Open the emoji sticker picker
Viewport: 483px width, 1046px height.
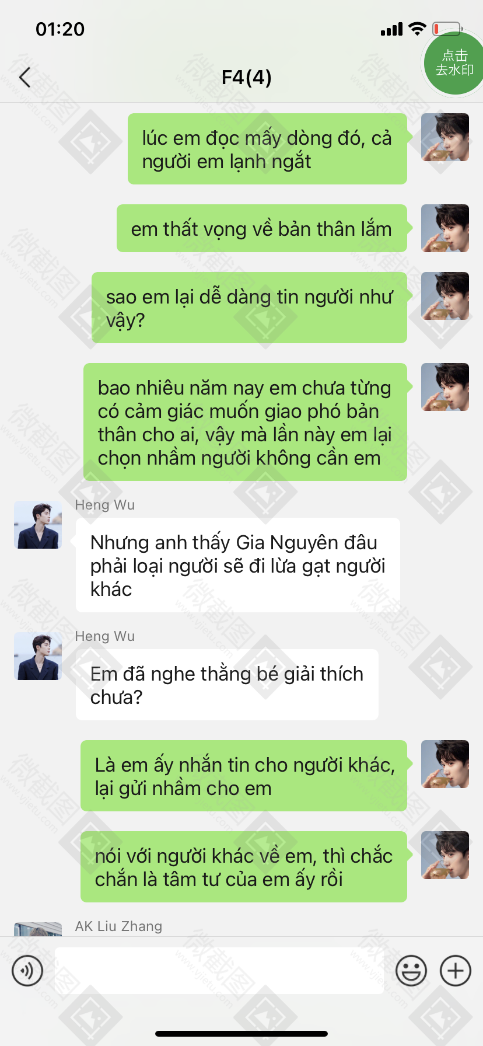coord(411,971)
